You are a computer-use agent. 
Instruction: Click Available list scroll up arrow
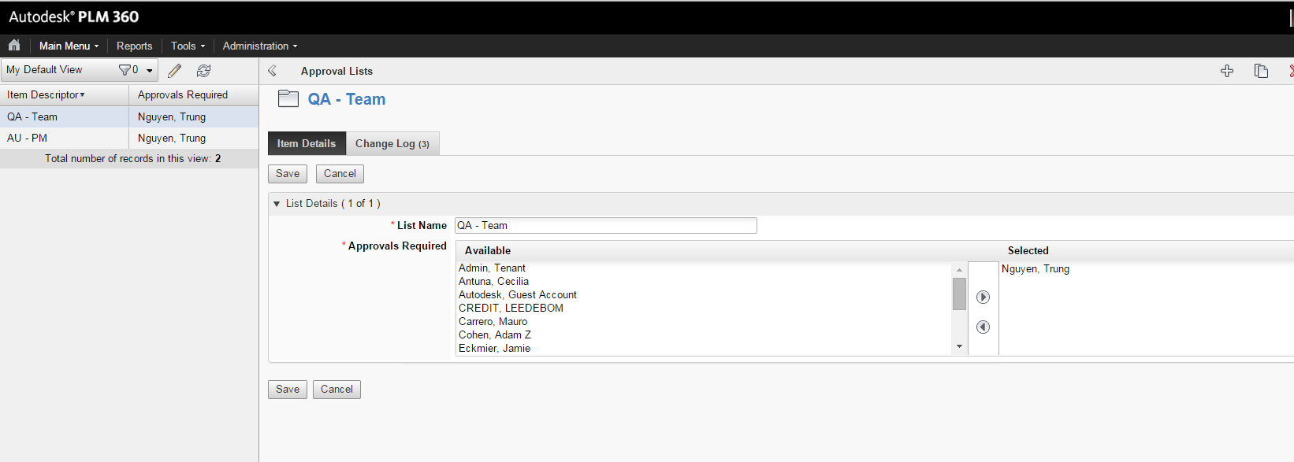pos(959,269)
